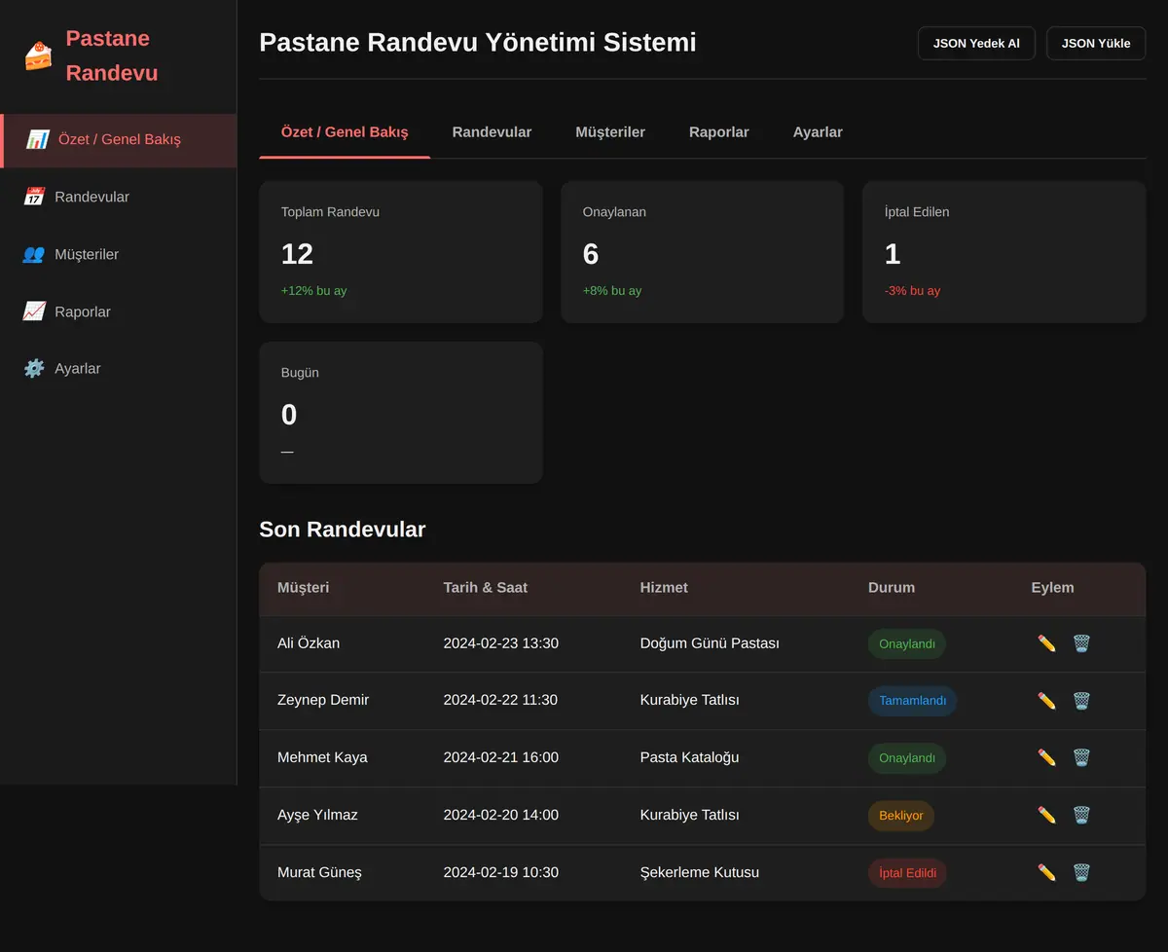Click the JSON Yükle button
Screen dimensions: 1168x952
[1096, 43]
